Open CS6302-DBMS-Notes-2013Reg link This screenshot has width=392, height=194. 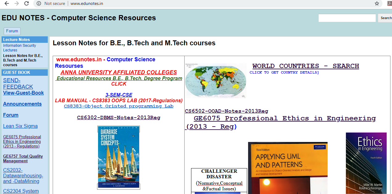[x=119, y=117]
